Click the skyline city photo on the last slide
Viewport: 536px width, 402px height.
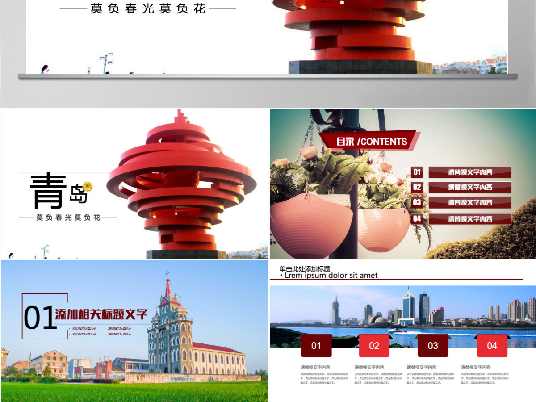[x=403, y=316]
